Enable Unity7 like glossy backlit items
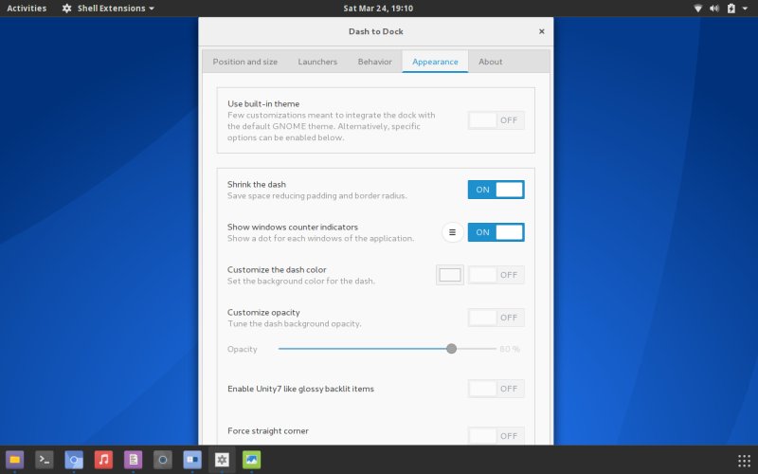This screenshot has width=758, height=474. [x=496, y=389]
